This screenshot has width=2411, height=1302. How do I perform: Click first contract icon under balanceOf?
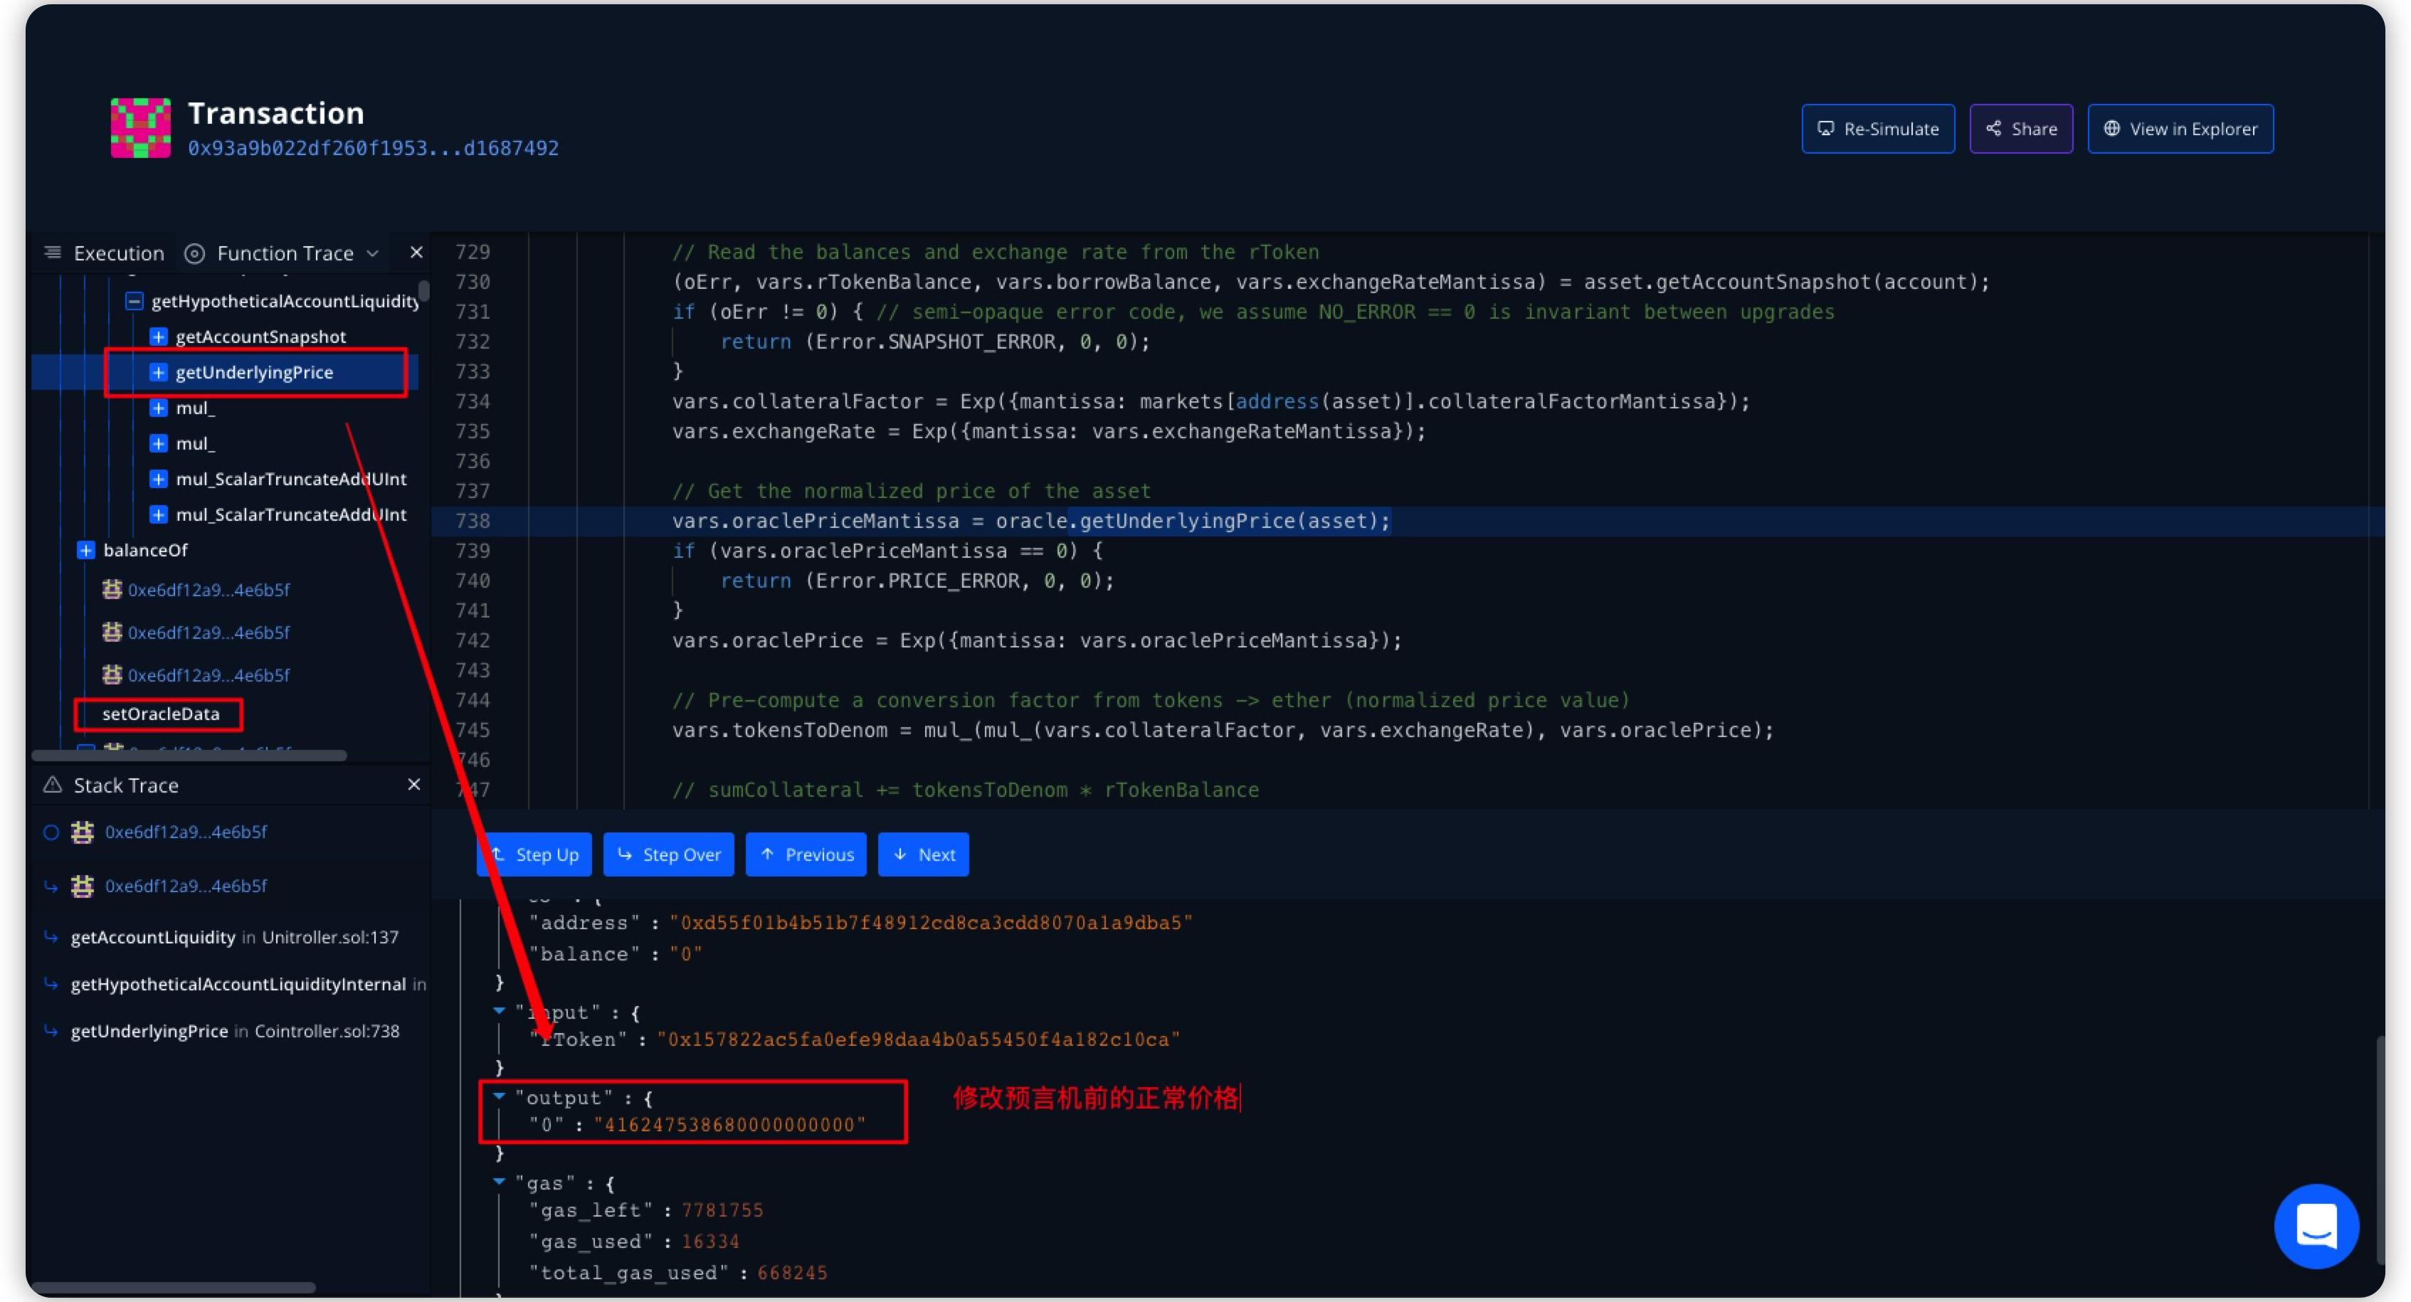(x=112, y=590)
